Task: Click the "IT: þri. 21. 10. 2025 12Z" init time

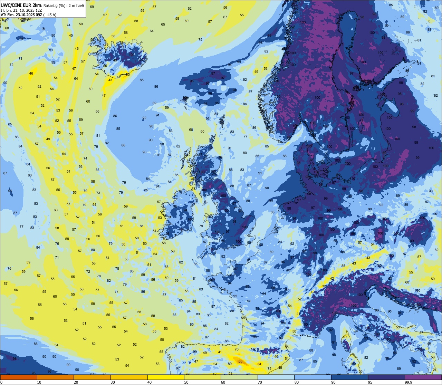Action: tap(21, 10)
